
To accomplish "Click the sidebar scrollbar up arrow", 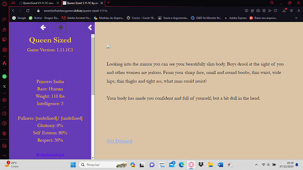I will pyautogui.click(x=93, y=36).
